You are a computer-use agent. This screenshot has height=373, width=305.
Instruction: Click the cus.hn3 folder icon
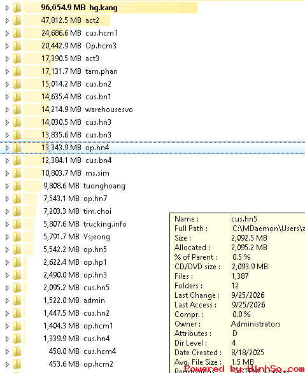coord(17,122)
